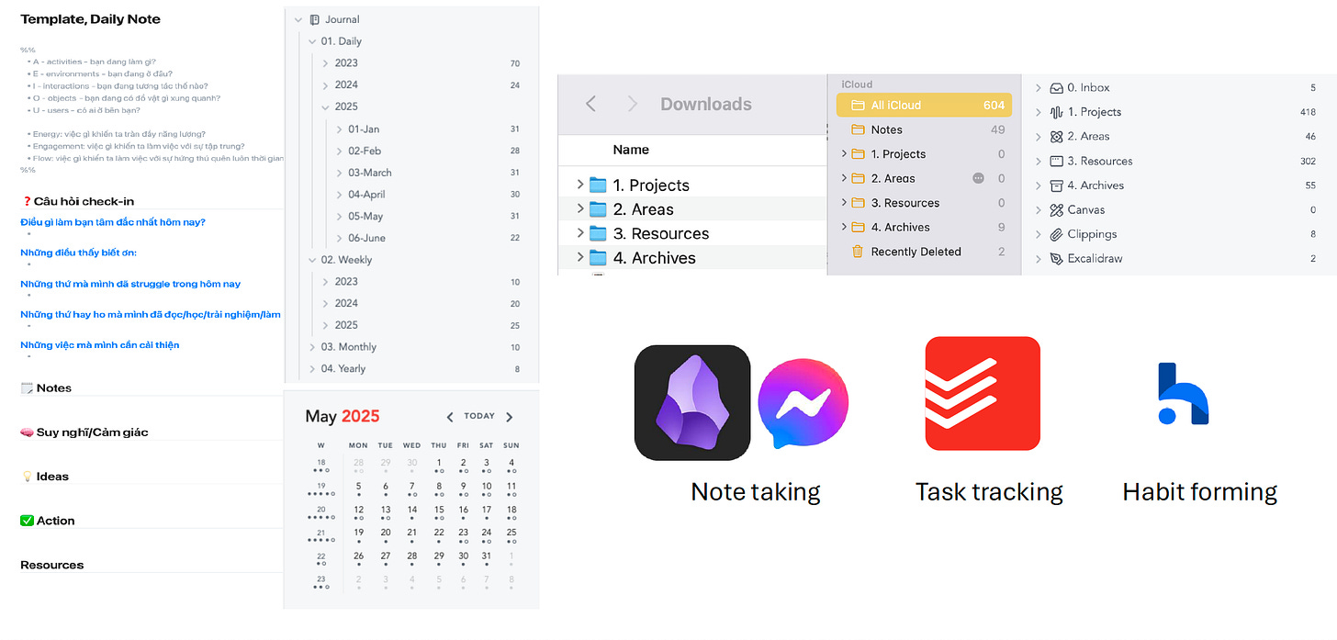Expand 1. Projects in Downloads list
This screenshot has width=1337, height=640.
579,185
